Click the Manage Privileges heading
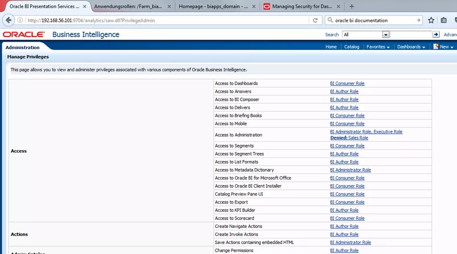 (x=28, y=57)
